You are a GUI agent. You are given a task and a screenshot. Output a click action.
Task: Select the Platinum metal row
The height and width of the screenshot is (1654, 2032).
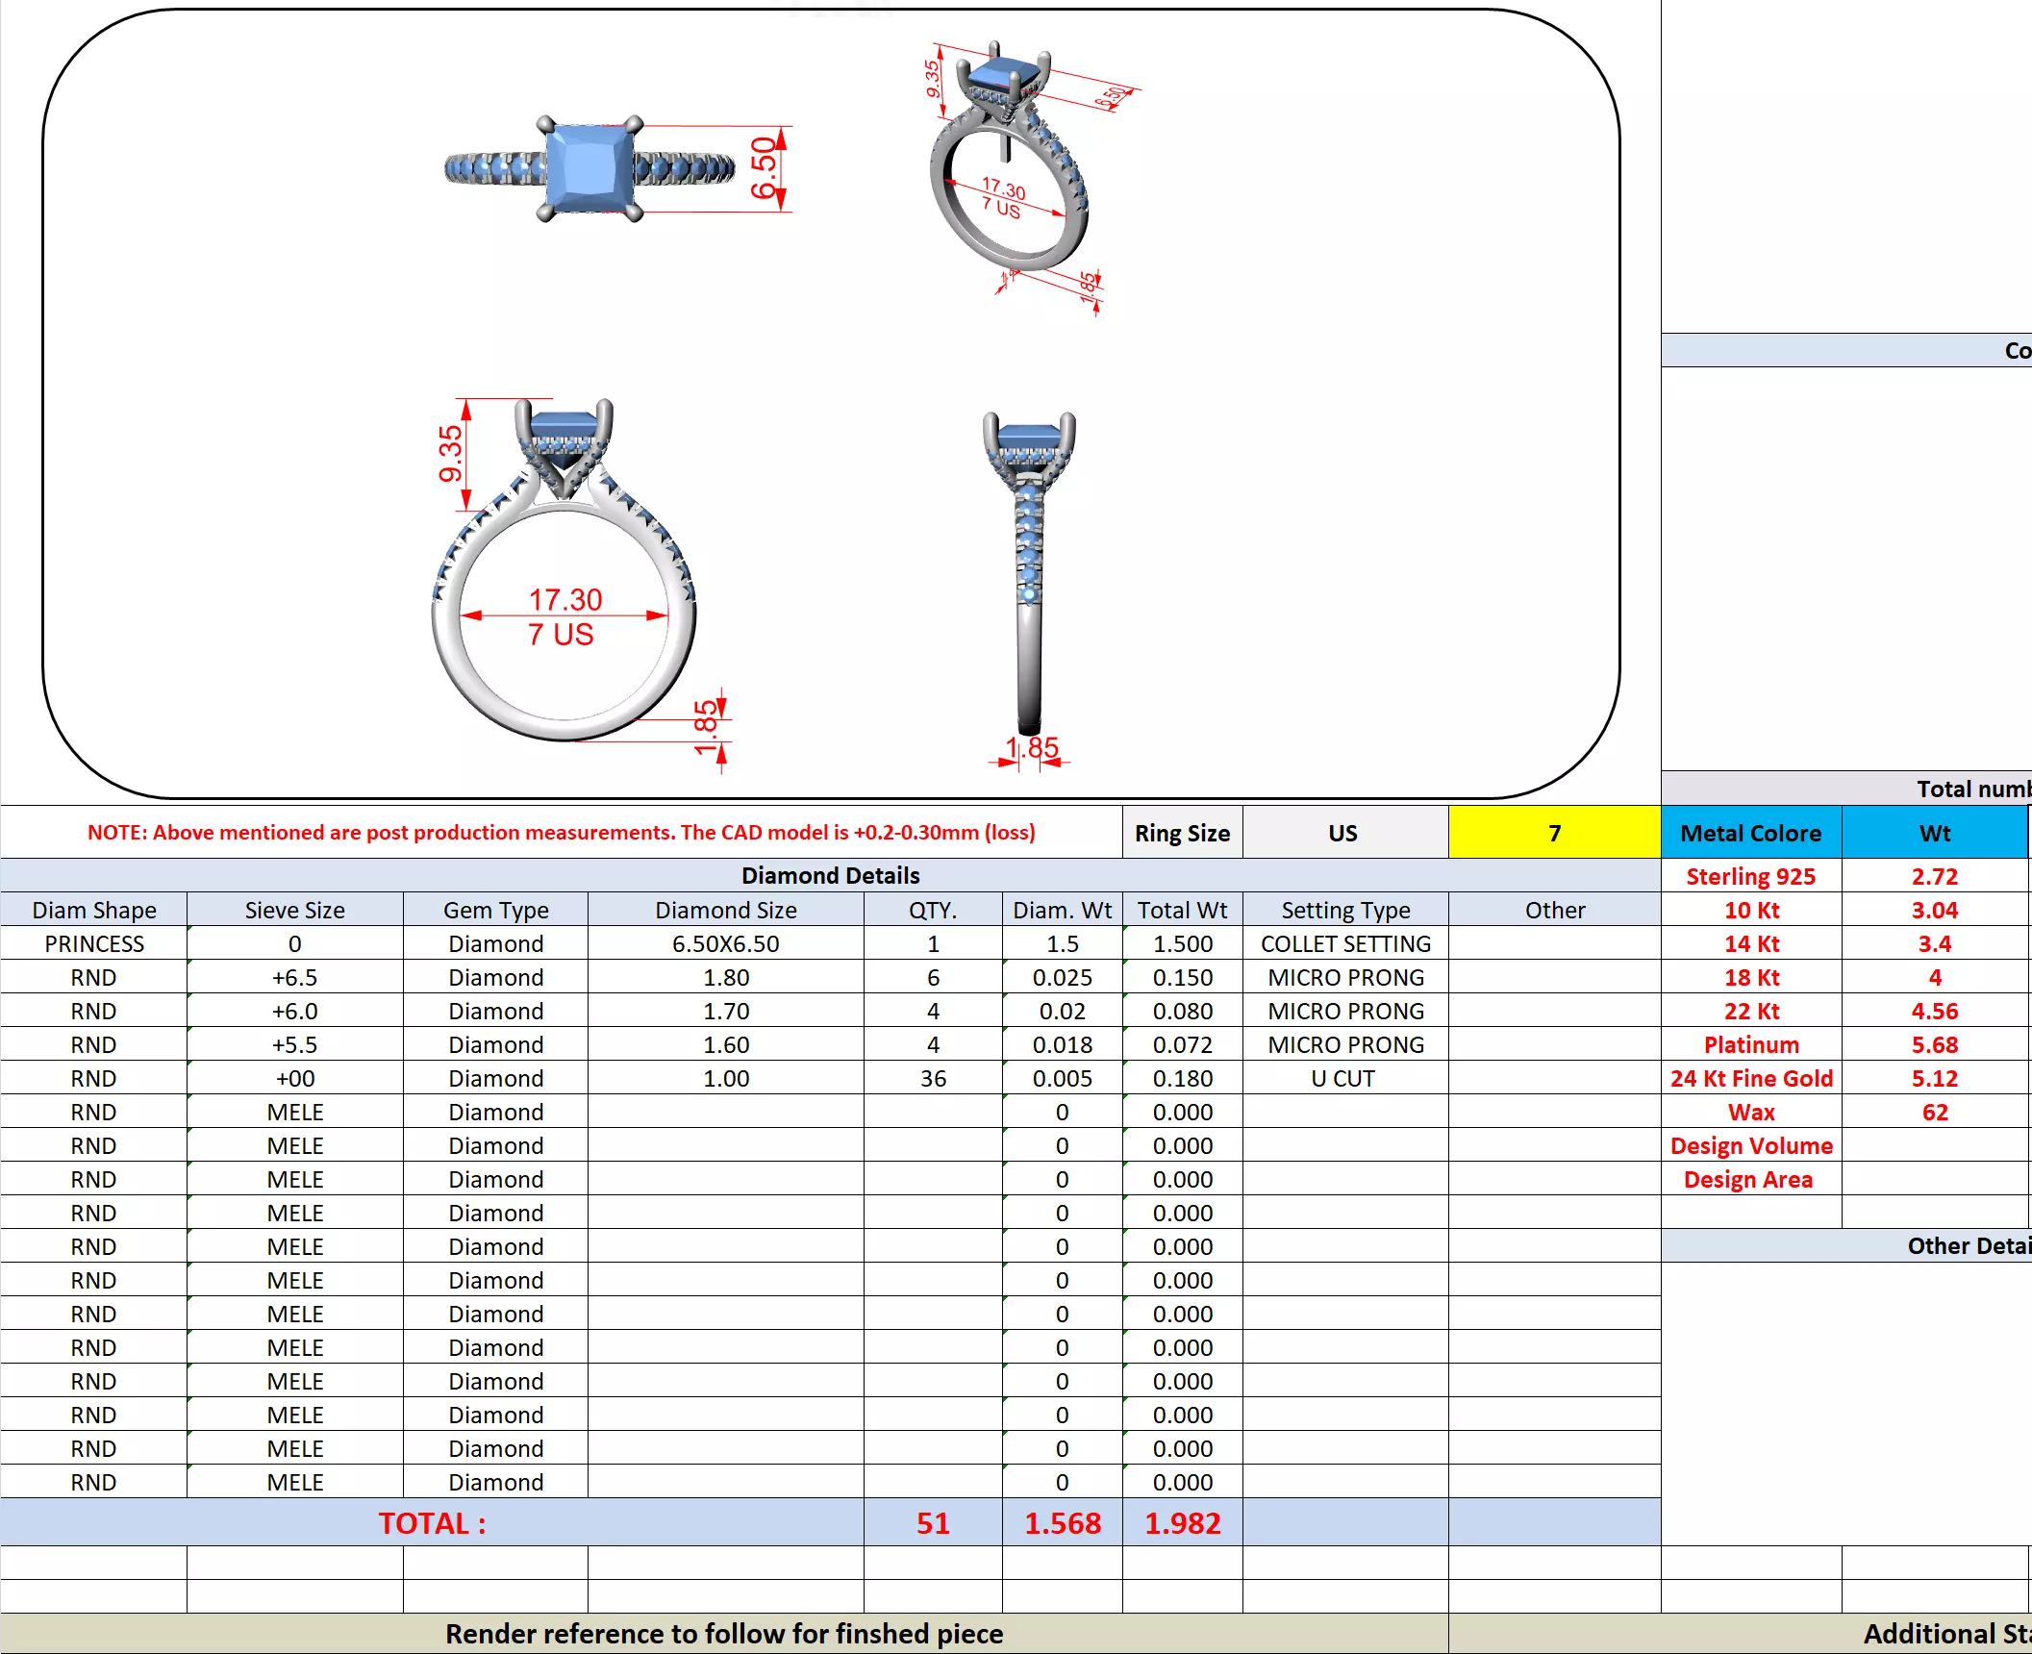click(1750, 1044)
